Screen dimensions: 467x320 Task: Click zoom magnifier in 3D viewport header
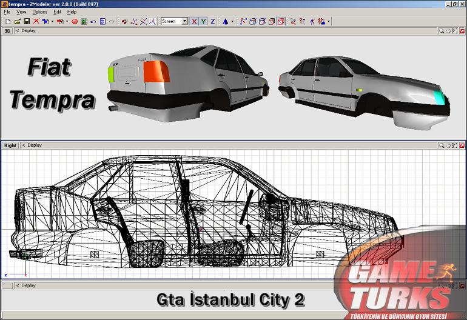(x=442, y=31)
